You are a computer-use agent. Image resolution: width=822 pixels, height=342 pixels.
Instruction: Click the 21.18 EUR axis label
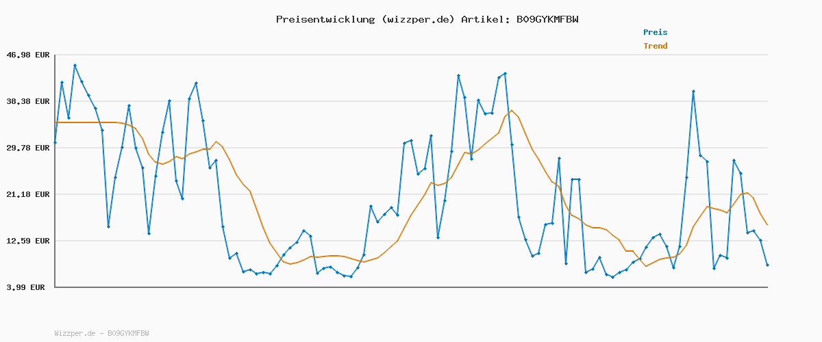(28, 194)
